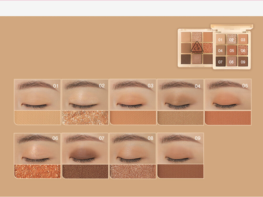Show the eye photo labeled 06
This screenshot has width=263, height=197.
[x=38, y=148]
